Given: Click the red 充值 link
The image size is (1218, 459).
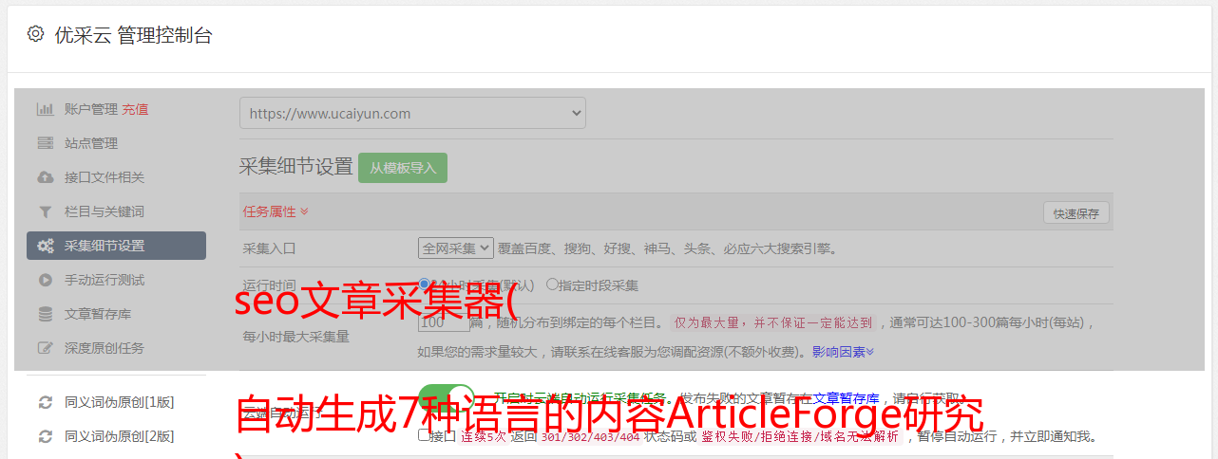Looking at the screenshot, I should tap(135, 109).
